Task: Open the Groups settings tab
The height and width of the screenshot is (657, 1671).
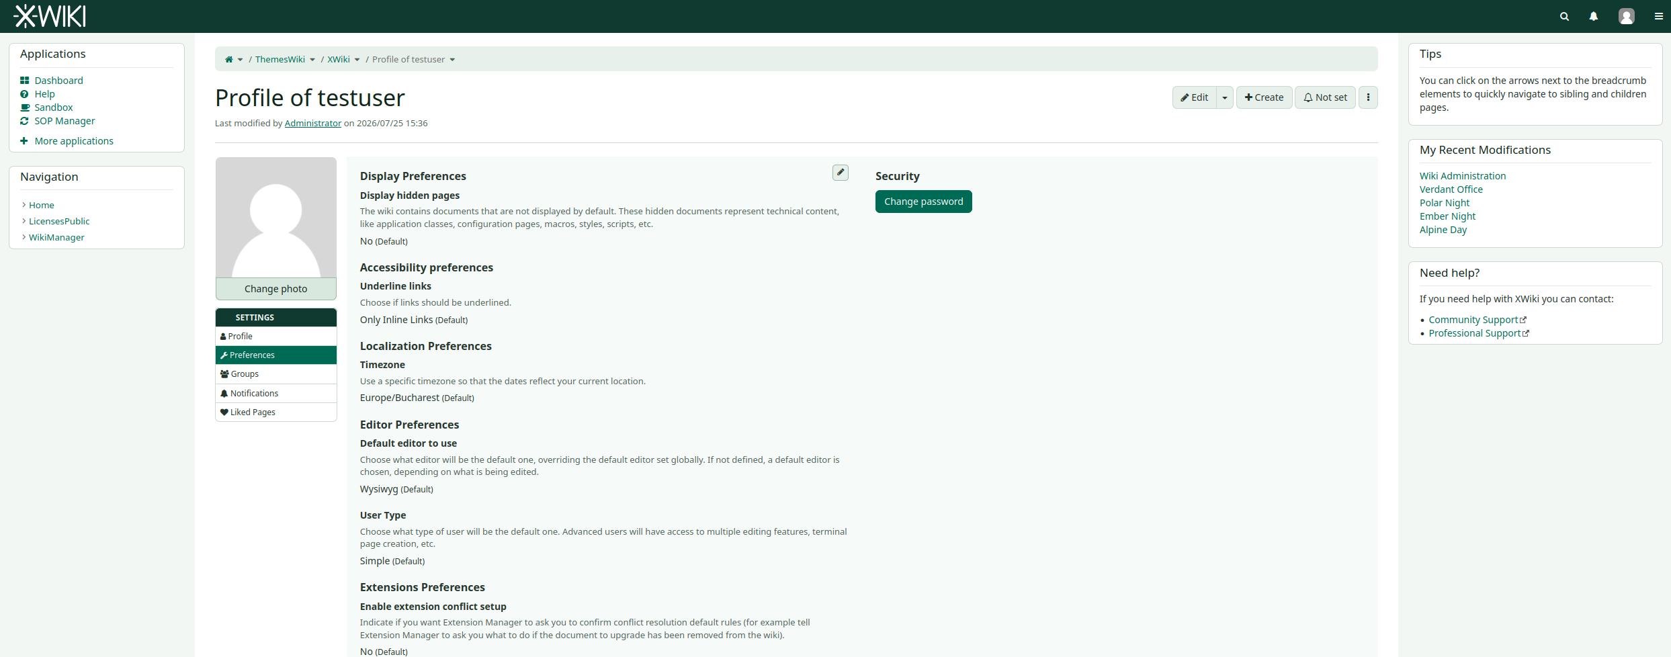Action: (276, 374)
